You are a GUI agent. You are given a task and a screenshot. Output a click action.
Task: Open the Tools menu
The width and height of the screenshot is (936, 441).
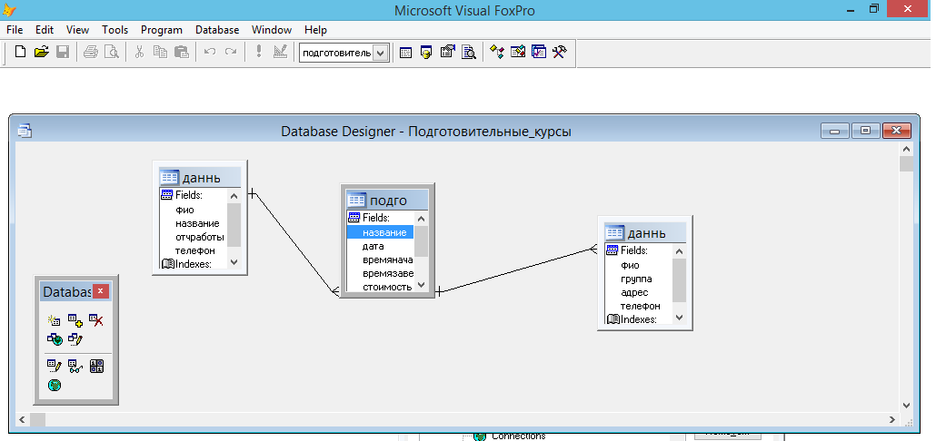pos(115,30)
